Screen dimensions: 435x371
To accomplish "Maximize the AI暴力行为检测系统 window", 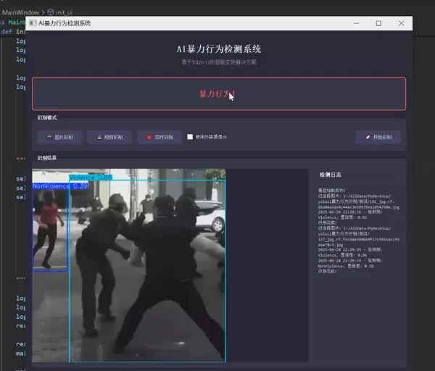I will pyautogui.click(x=378, y=24).
